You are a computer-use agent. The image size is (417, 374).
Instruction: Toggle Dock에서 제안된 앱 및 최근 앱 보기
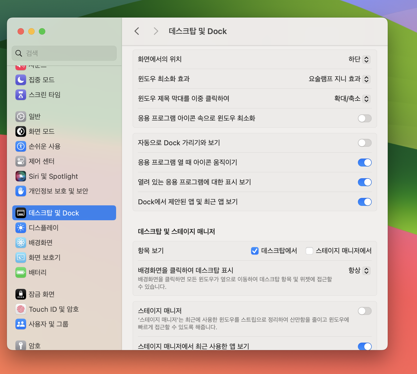coord(365,202)
